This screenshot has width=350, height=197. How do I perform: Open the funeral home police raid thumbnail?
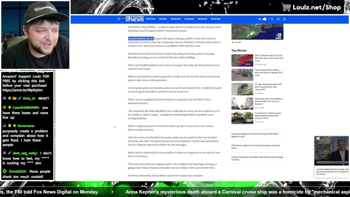coord(242,118)
